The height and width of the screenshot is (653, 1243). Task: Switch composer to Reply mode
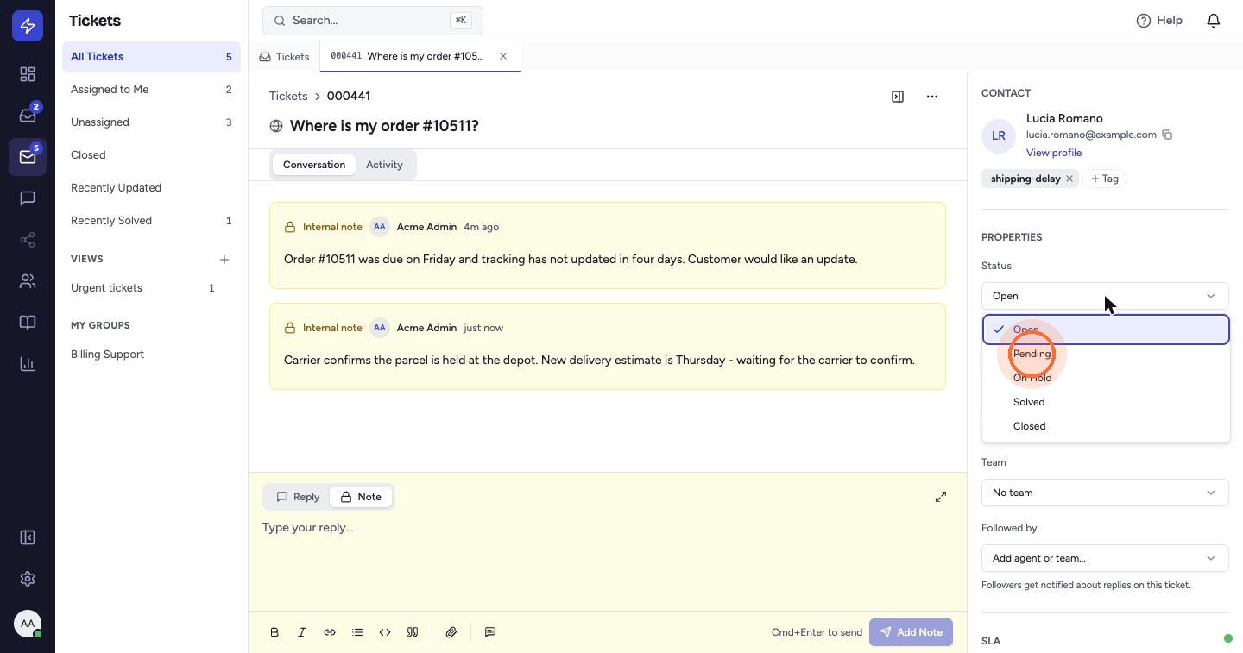click(x=298, y=497)
